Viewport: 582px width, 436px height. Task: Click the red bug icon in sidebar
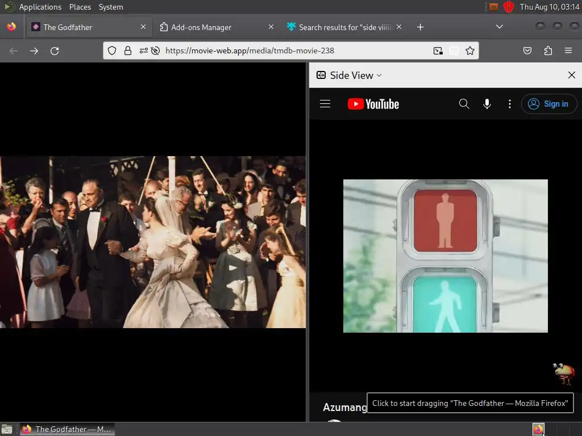pyautogui.click(x=564, y=374)
